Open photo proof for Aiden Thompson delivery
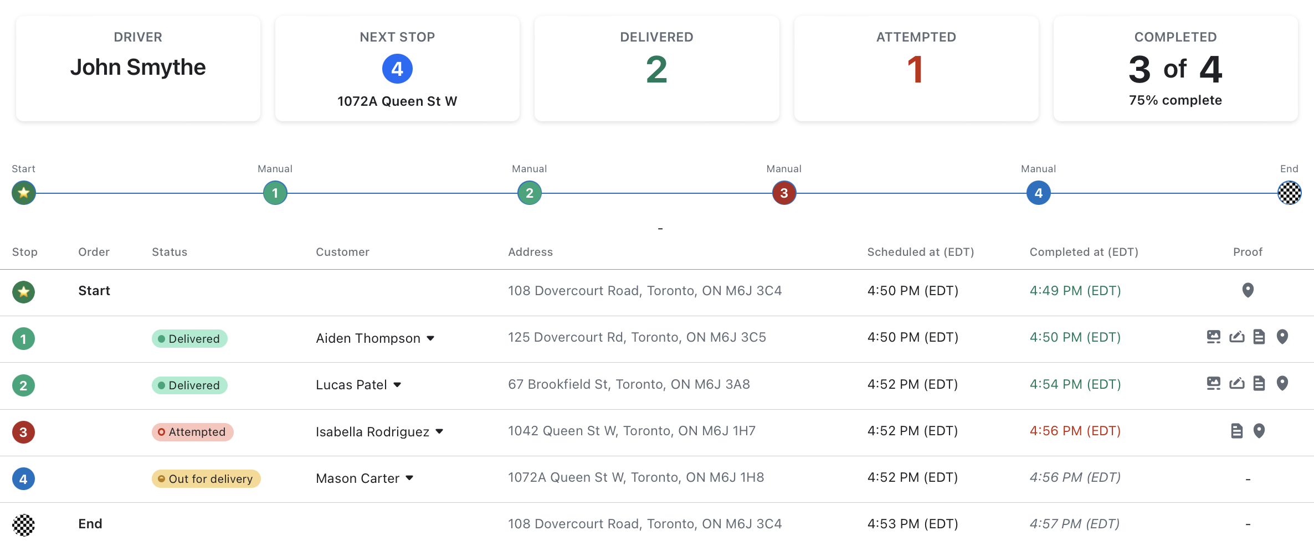 coord(1214,337)
